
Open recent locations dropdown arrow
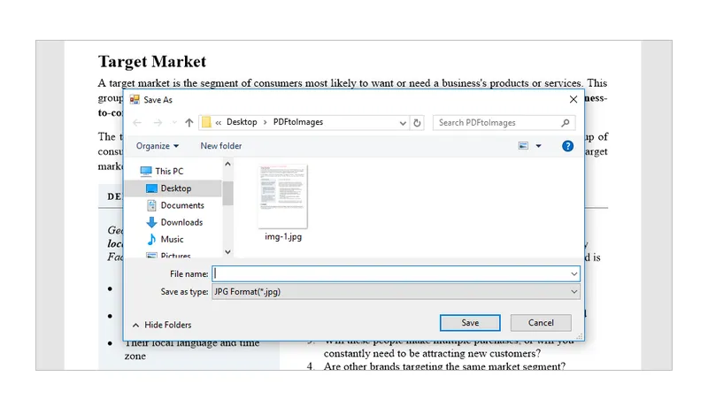point(174,123)
